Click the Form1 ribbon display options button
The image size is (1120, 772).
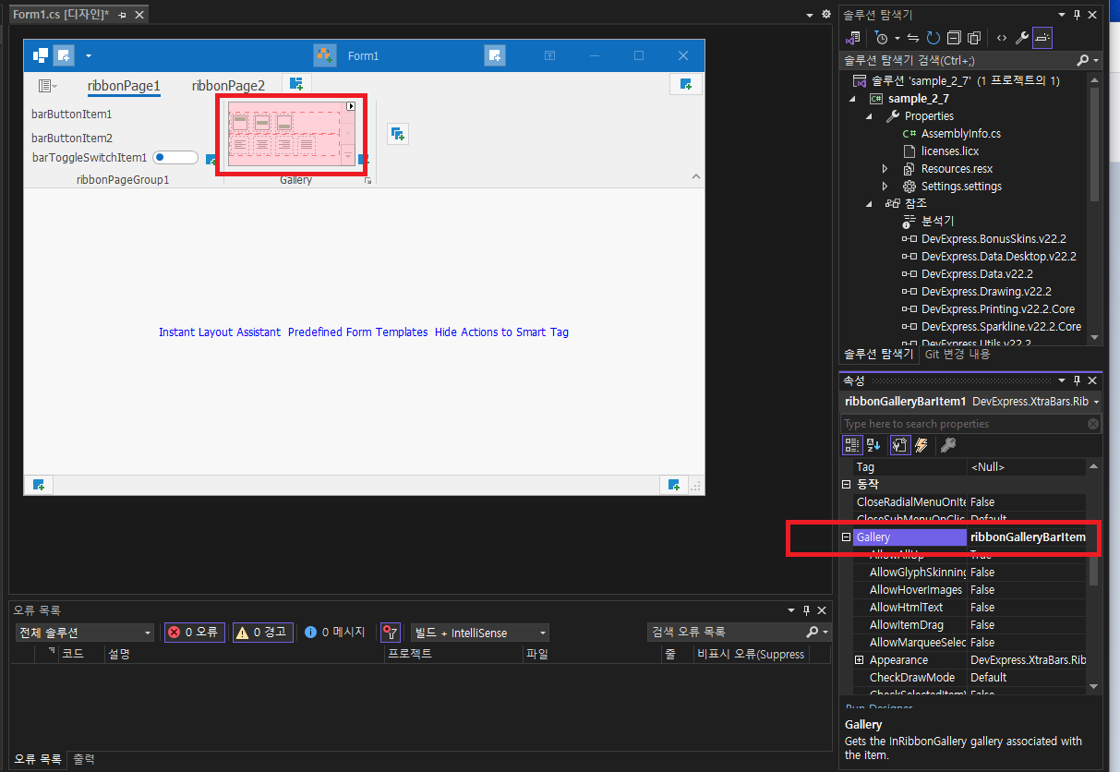pyautogui.click(x=549, y=56)
